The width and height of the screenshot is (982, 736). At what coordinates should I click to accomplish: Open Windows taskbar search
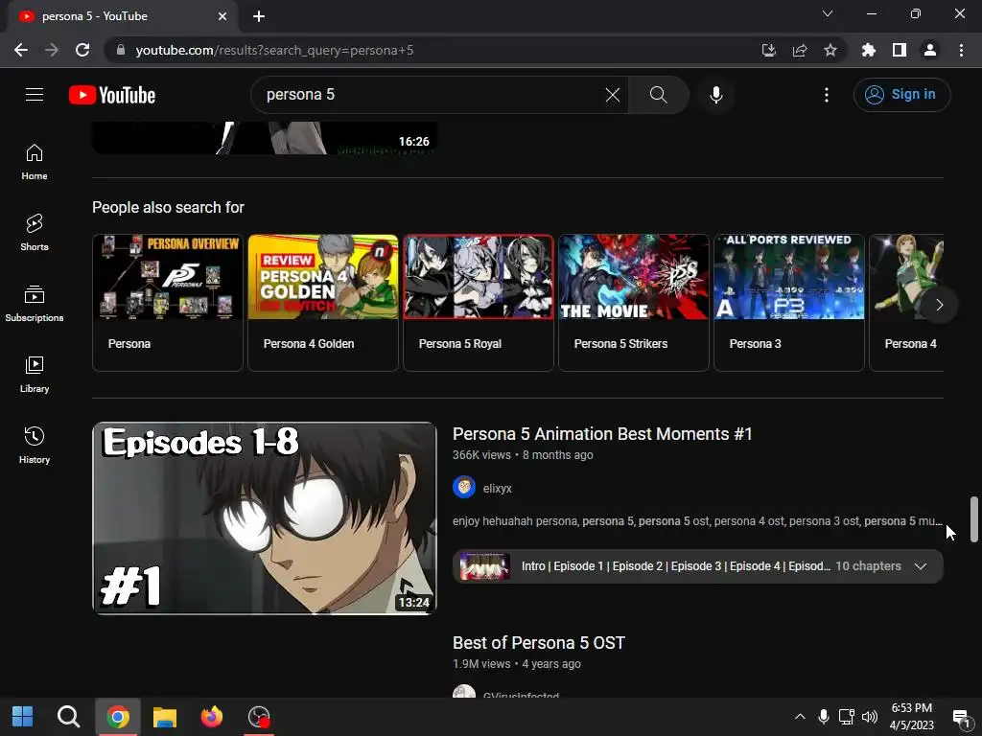click(68, 717)
